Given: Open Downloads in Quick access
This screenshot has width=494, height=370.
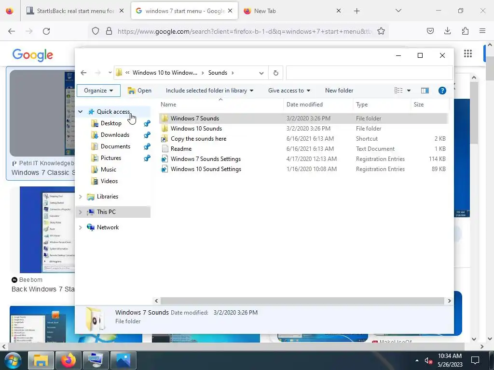Looking at the screenshot, I should 115,135.
